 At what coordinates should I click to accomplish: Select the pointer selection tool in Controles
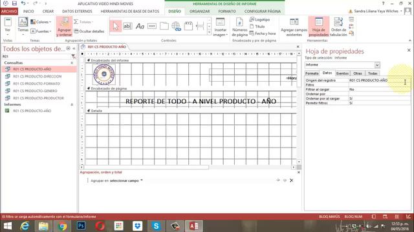[x=115, y=26]
